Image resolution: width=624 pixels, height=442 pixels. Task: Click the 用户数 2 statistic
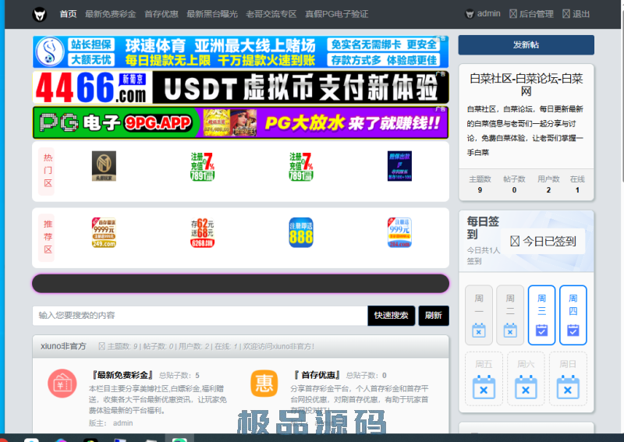(x=548, y=185)
